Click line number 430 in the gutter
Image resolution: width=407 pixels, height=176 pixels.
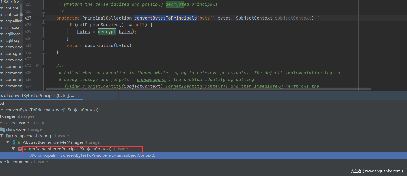tap(28, 39)
